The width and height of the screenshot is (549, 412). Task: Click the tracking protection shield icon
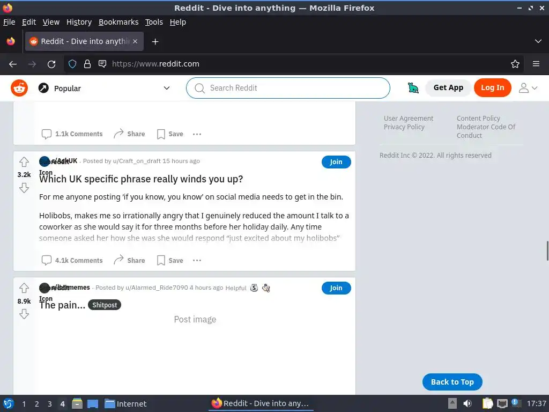[x=72, y=64]
